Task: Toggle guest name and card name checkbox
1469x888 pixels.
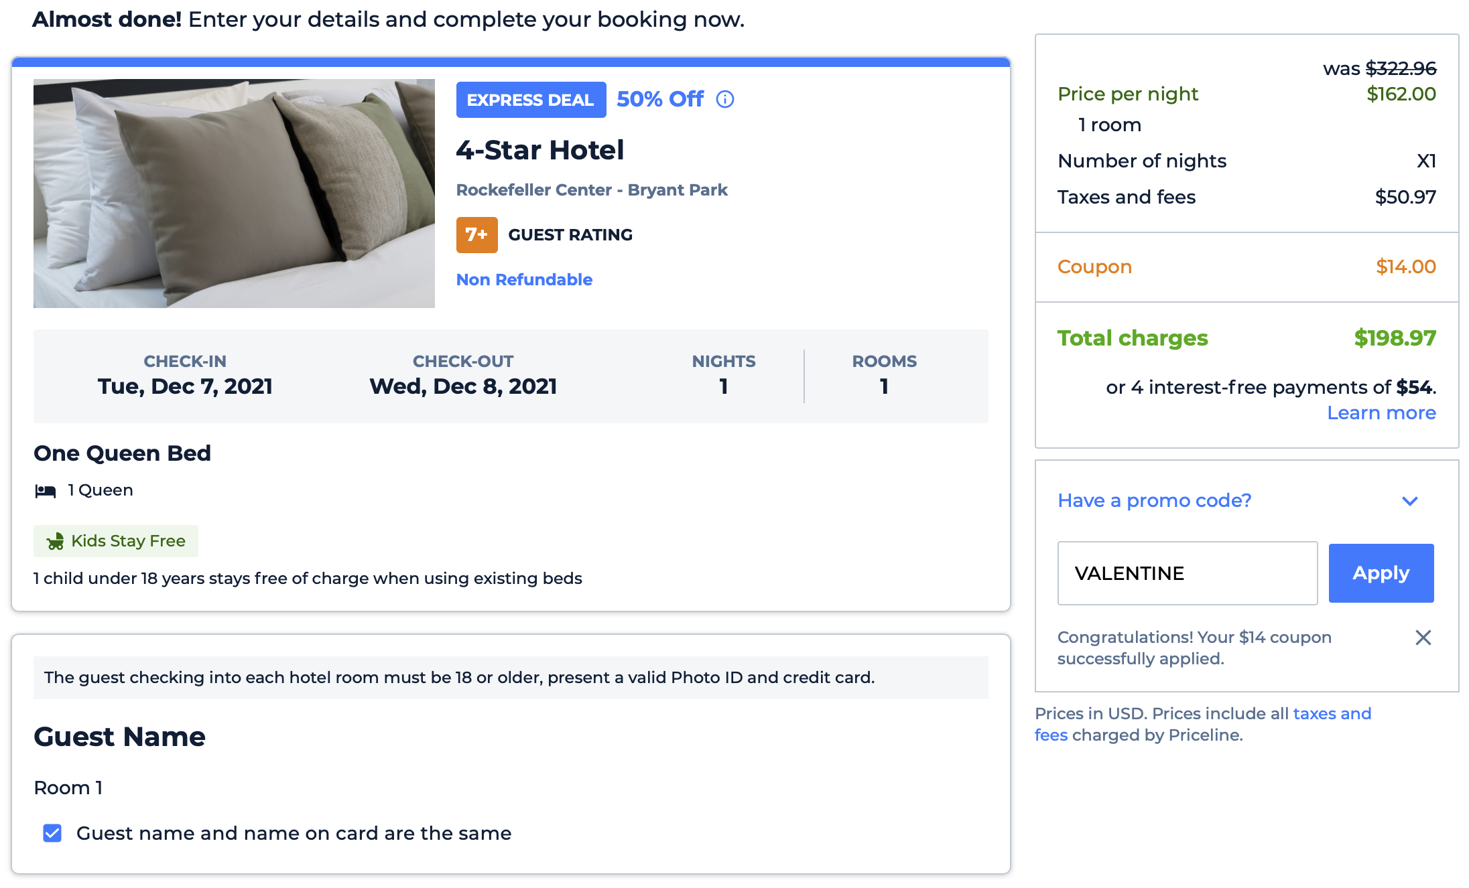Action: pyautogui.click(x=52, y=833)
